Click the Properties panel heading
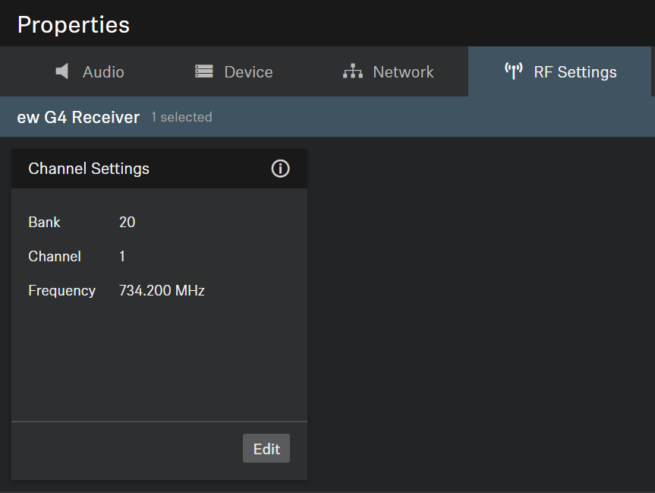Viewport: 655px width, 493px height. point(74,24)
